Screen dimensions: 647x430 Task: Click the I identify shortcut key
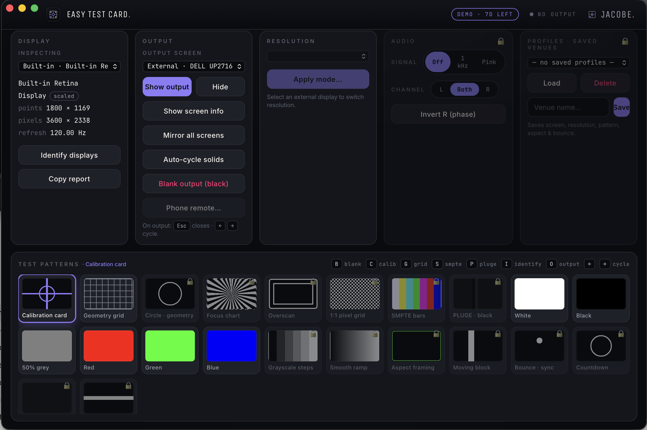point(506,264)
